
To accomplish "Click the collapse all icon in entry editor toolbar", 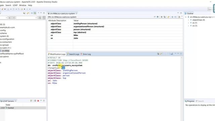I will click(175, 17).
